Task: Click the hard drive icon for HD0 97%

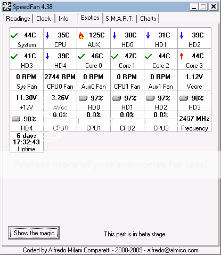Action: [x=83, y=98]
